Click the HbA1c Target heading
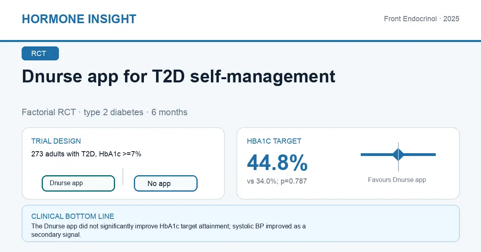The height and width of the screenshot is (252, 481). (x=274, y=141)
